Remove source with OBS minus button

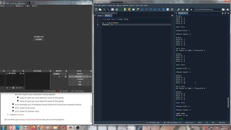(10, 88)
